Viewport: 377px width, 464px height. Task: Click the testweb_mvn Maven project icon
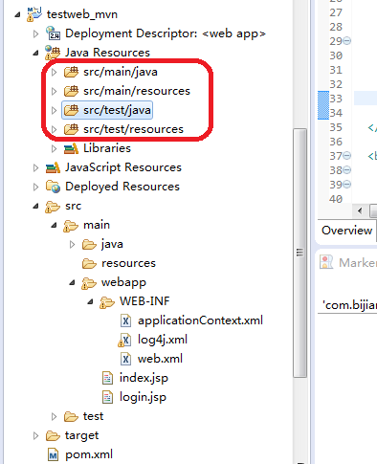coord(34,14)
